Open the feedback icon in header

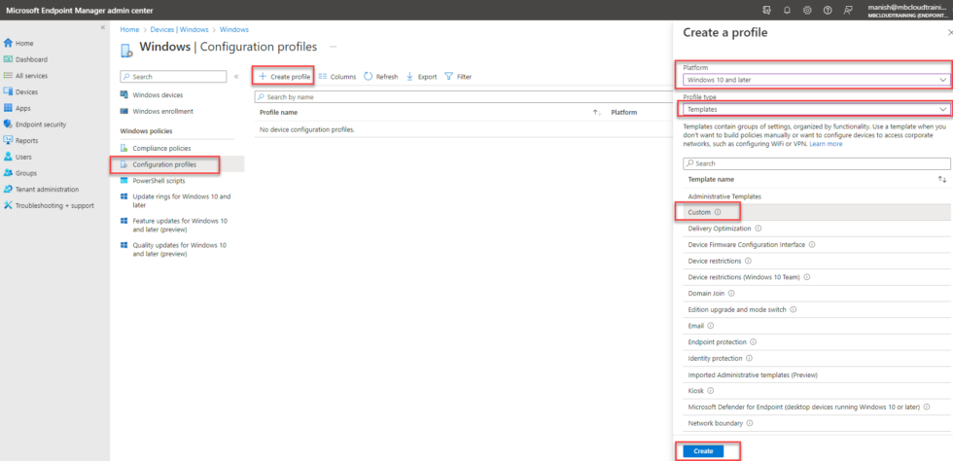[x=847, y=11]
